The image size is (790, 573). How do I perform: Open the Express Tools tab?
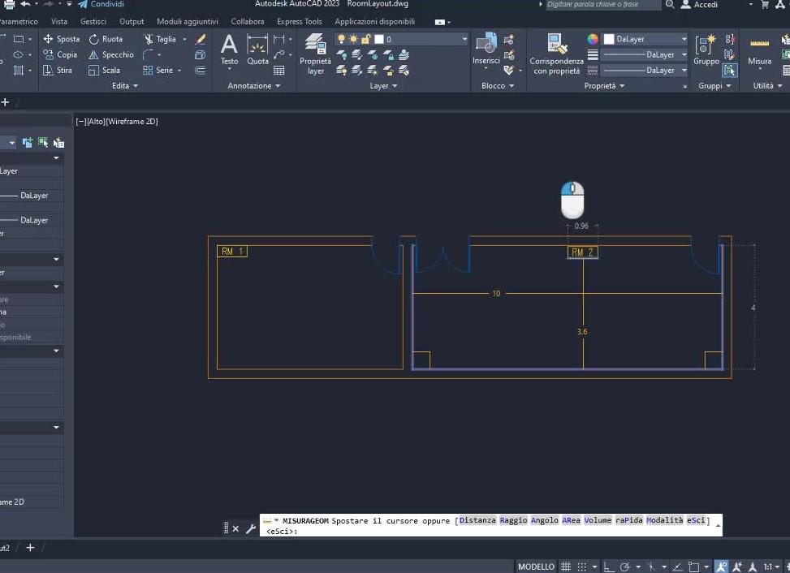299,22
